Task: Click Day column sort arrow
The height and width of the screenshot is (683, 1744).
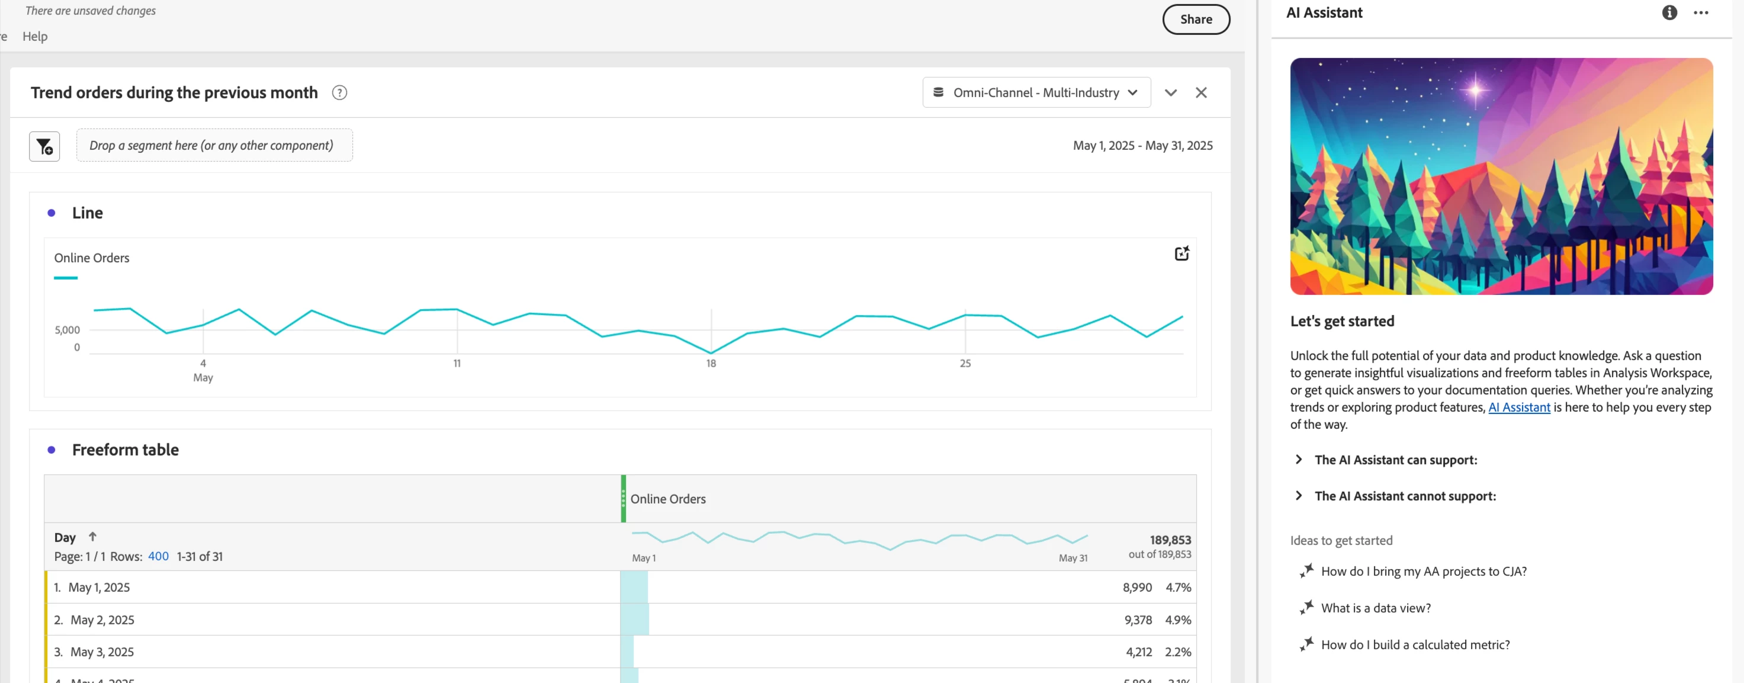Action: point(93,537)
